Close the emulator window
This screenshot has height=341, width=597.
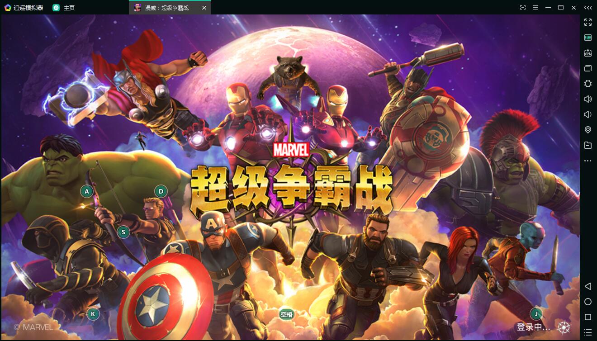[x=573, y=8]
